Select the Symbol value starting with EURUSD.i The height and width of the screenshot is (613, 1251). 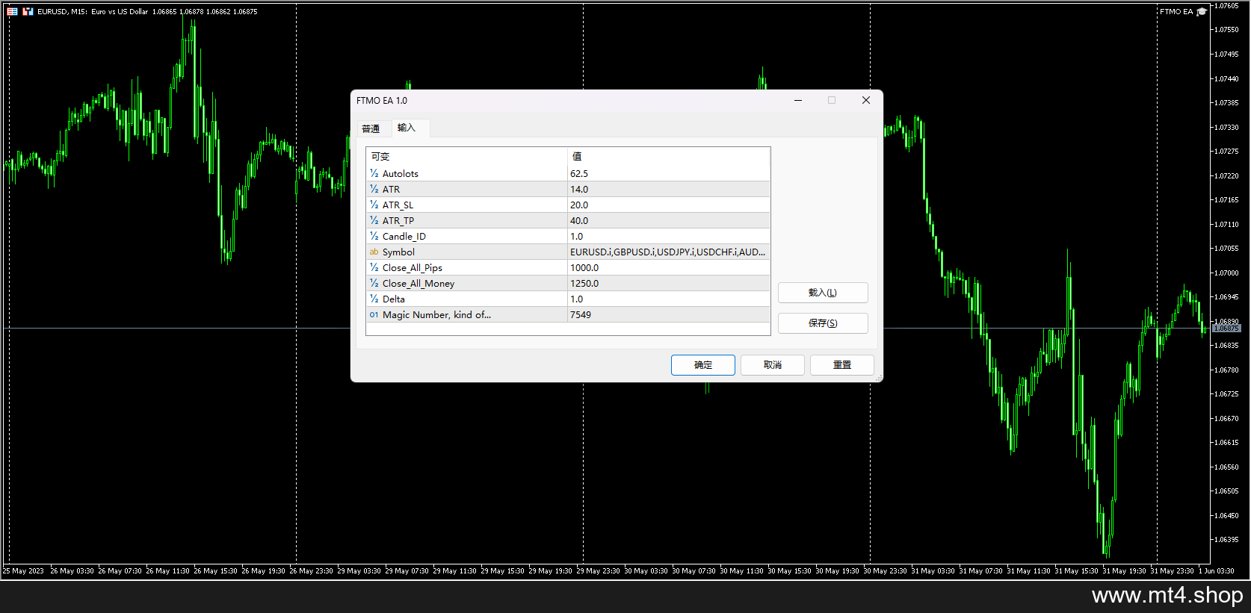tap(669, 252)
